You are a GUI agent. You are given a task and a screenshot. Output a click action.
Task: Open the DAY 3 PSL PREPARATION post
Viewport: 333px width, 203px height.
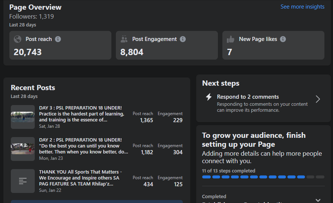81,114
